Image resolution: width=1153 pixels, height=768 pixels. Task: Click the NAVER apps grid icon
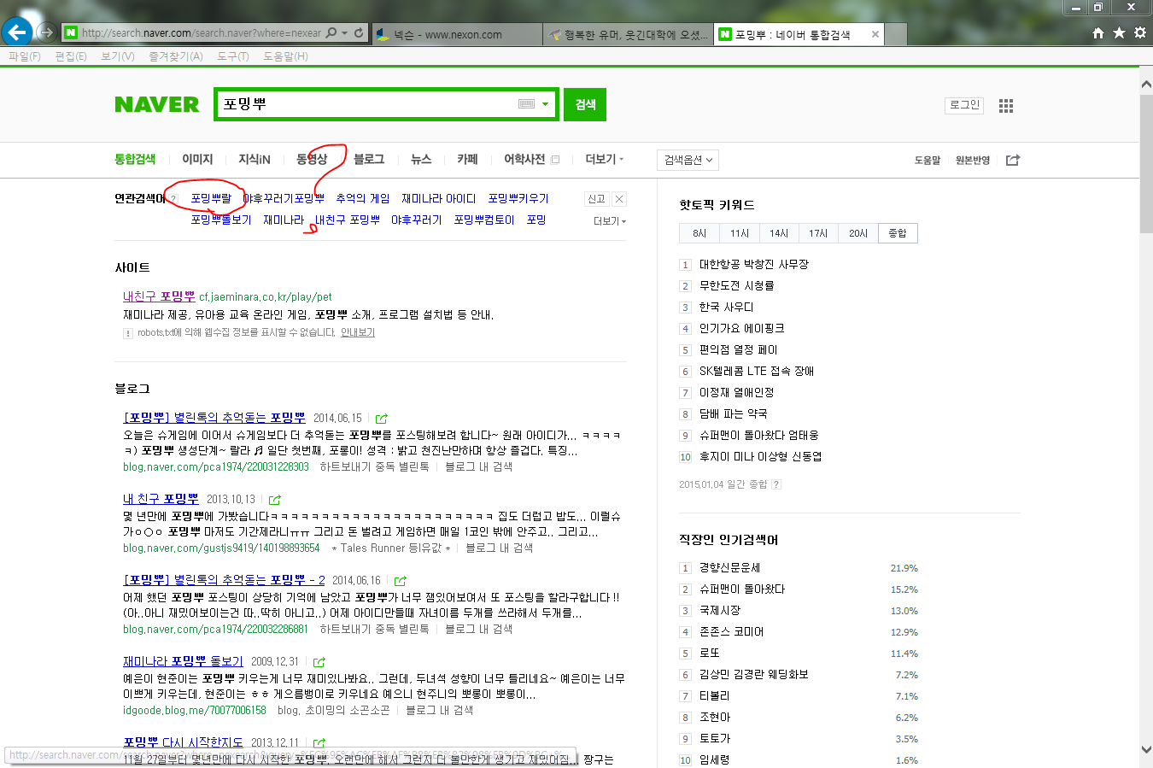click(x=1006, y=106)
